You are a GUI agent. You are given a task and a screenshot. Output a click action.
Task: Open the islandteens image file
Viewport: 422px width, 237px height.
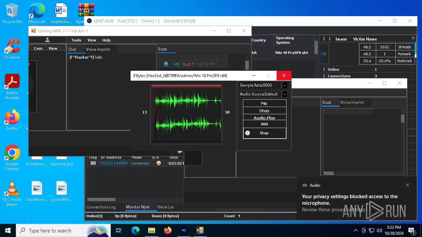tap(37, 191)
